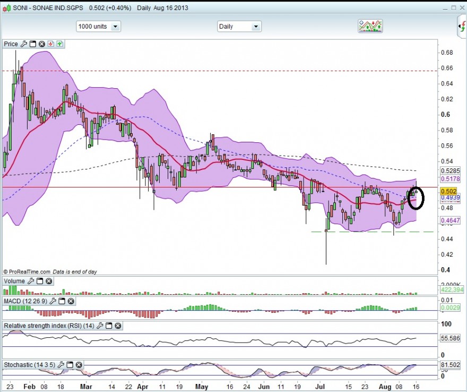467x392 pixels.
Task: Expand the trading side panel tab
Action: click(462, 26)
